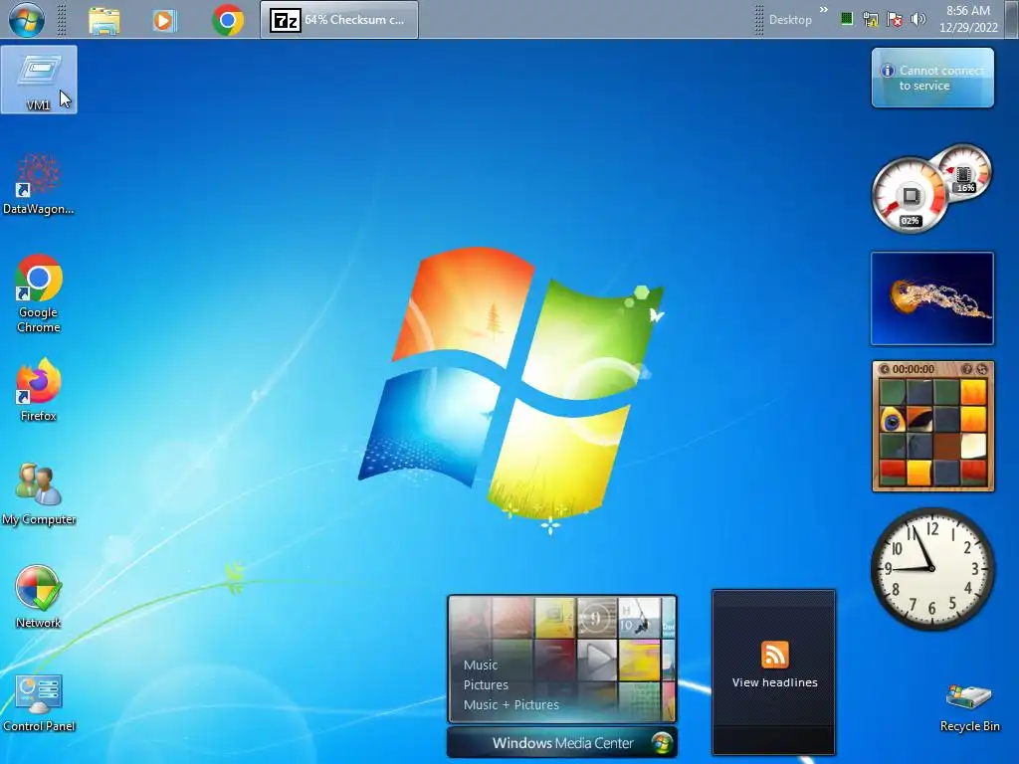Select the VM1 desktop icon

pyautogui.click(x=39, y=80)
